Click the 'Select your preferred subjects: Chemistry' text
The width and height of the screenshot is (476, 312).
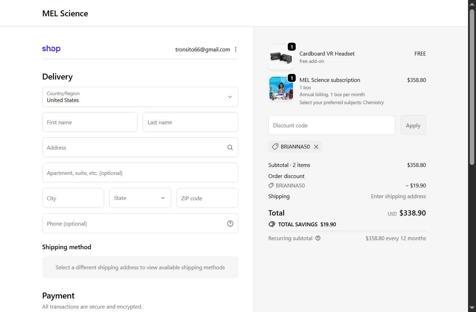(x=341, y=102)
